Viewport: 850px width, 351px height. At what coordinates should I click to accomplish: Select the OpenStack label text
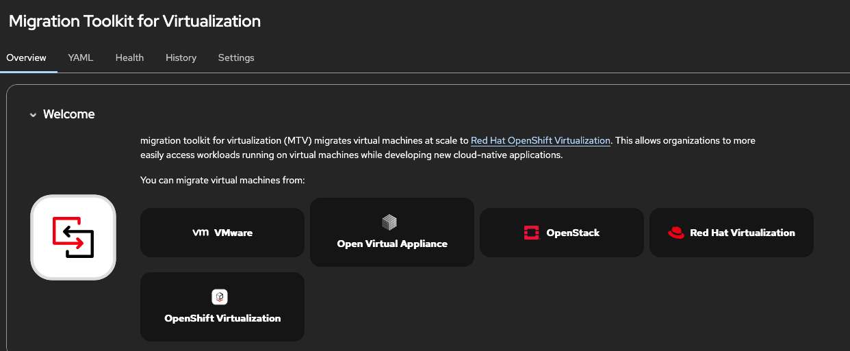tap(573, 233)
